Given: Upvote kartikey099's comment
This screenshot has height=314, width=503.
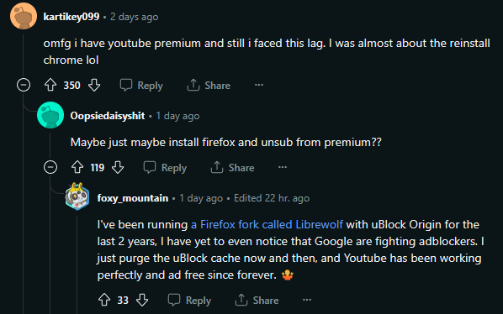Looking at the screenshot, I should pos(50,85).
